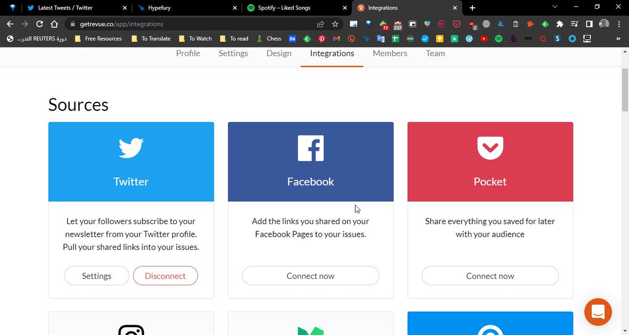This screenshot has width=629, height=335.
Task: Click the Twitter card title text
Action: pyautogui.click(x=131, y=182)
